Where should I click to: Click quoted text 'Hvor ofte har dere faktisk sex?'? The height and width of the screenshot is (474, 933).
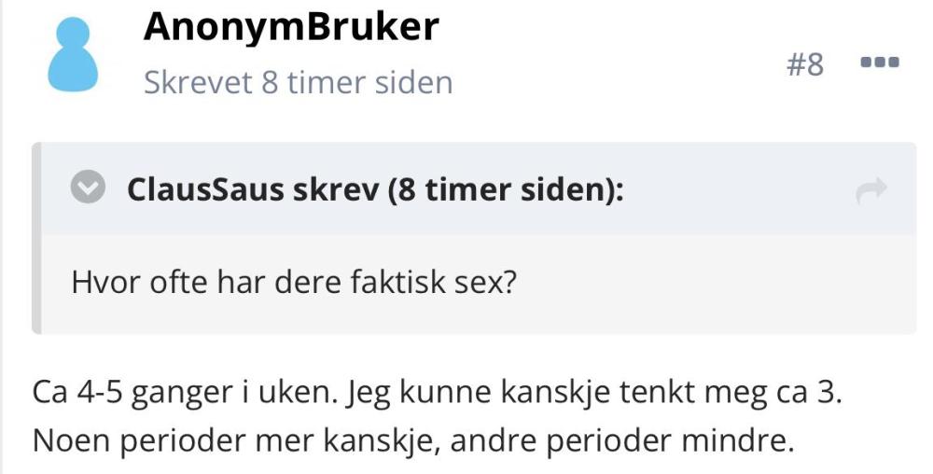coord(294,282)
